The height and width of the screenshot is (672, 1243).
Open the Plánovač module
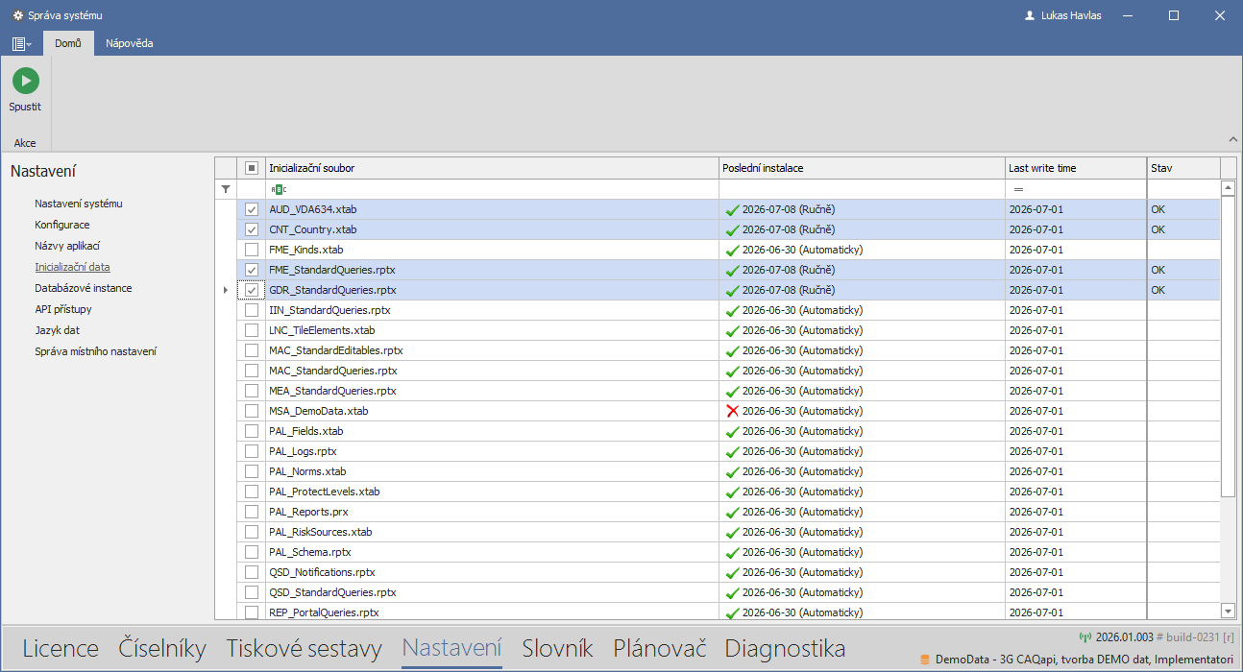tap(660, 648)
